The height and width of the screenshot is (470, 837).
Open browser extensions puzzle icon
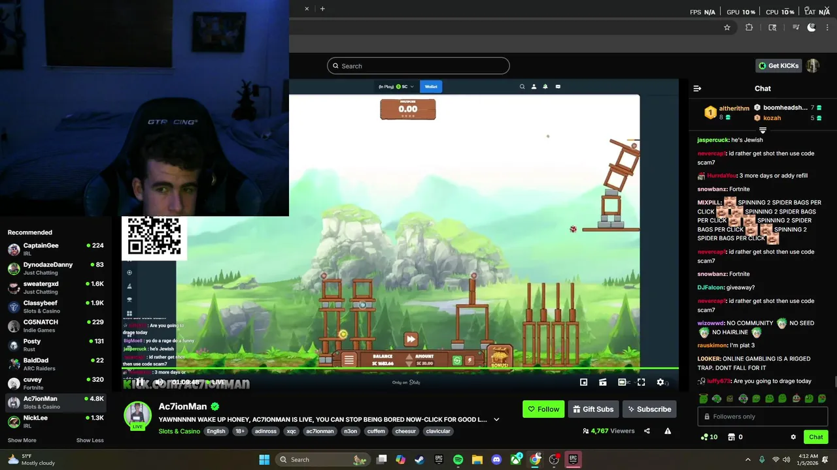749,27
